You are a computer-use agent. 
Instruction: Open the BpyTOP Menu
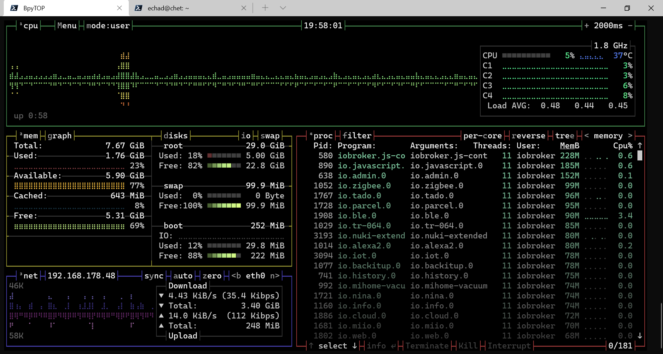(x=67, y=26)
